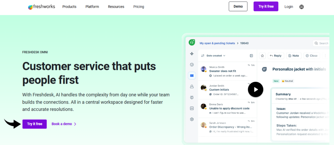
Task: Click the Note button
Action: click(x=294, y=56)
